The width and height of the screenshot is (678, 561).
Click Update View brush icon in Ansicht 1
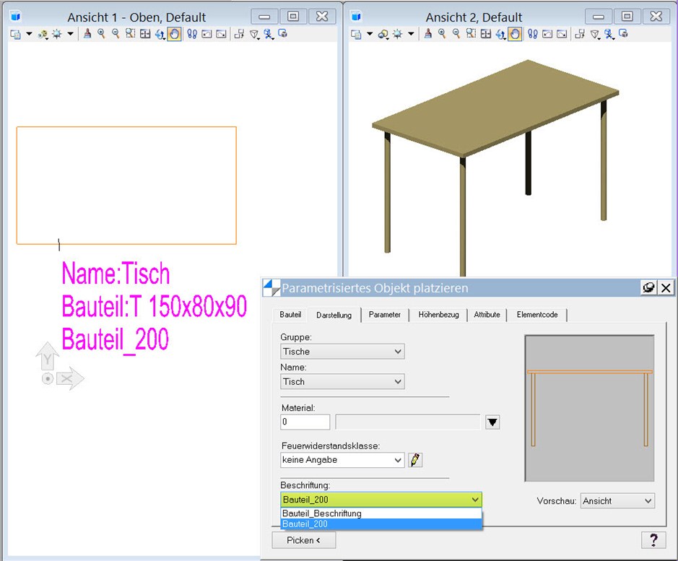pos(87,34)
